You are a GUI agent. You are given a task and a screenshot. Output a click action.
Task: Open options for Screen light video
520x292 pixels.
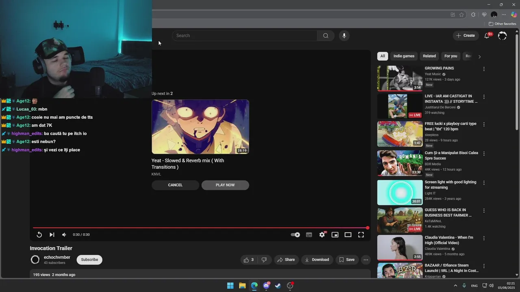coord(484,183)
